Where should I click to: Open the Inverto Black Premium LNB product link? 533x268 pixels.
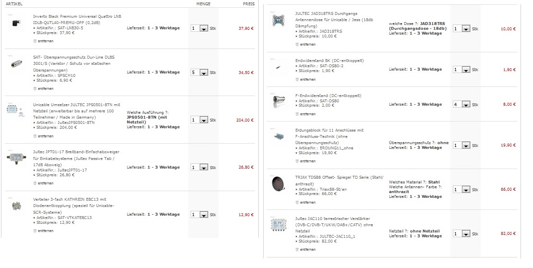point(77,16)
